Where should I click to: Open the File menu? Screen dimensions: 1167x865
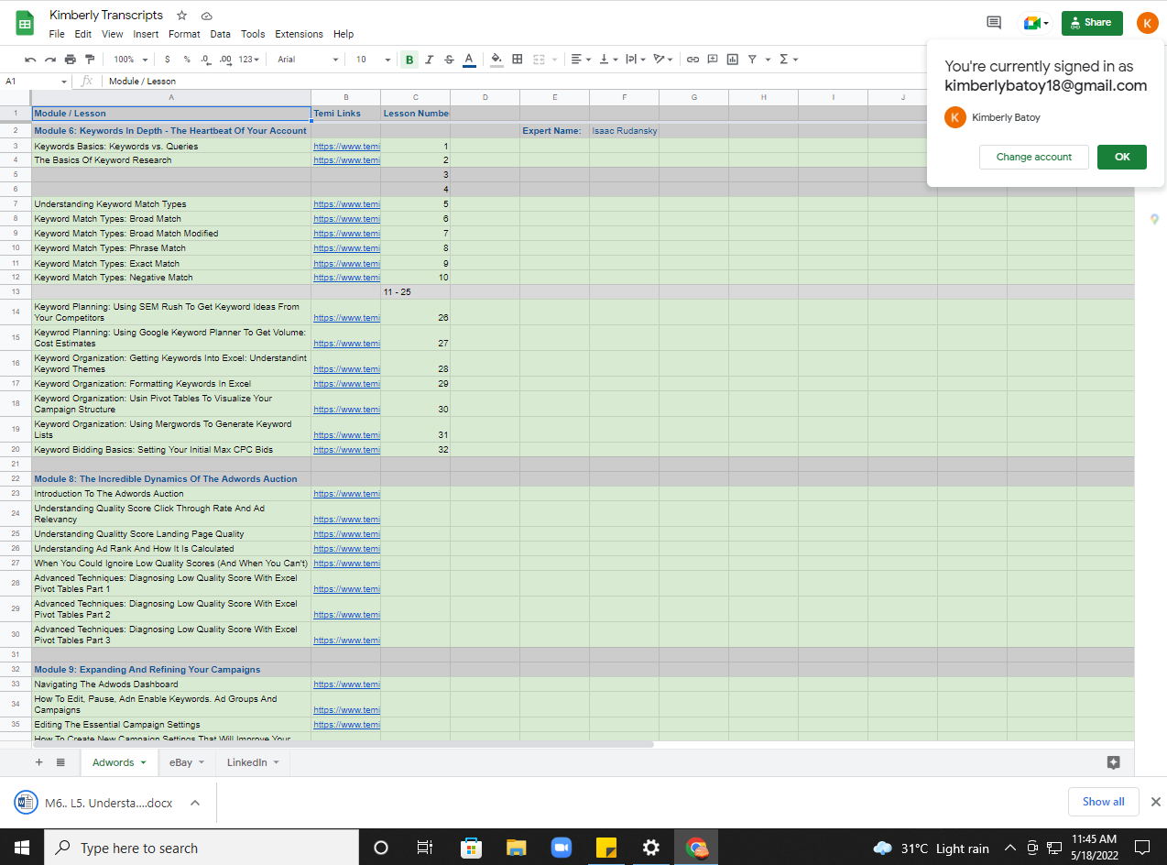[x=57, y=34]
